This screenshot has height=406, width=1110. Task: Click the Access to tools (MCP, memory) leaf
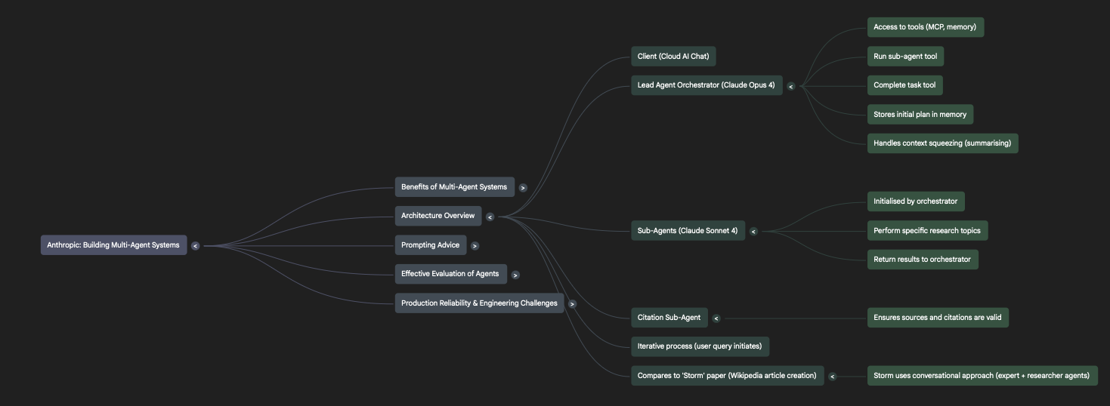(x=925, y=27)
